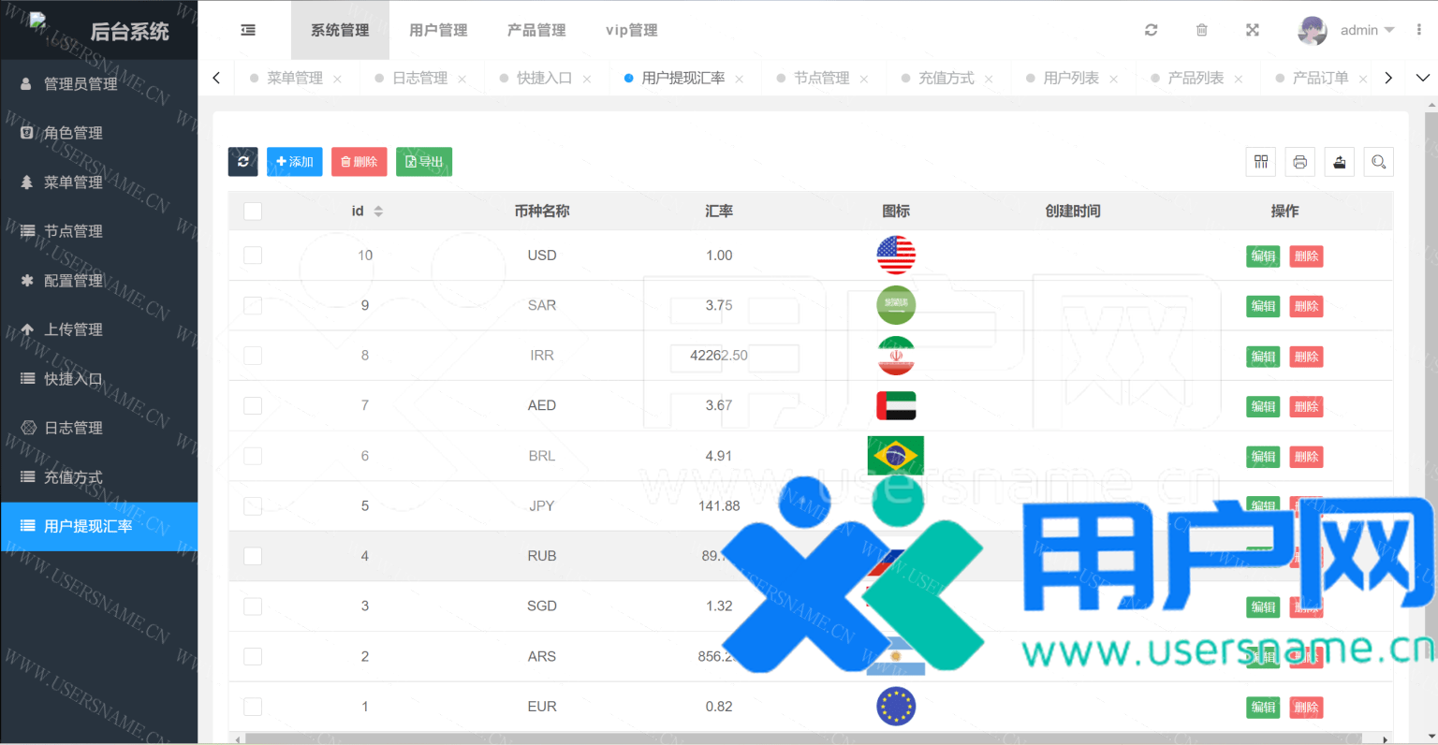
Task: Click the trash clear-cache icon in header
Action: (x=1201, y=30)
